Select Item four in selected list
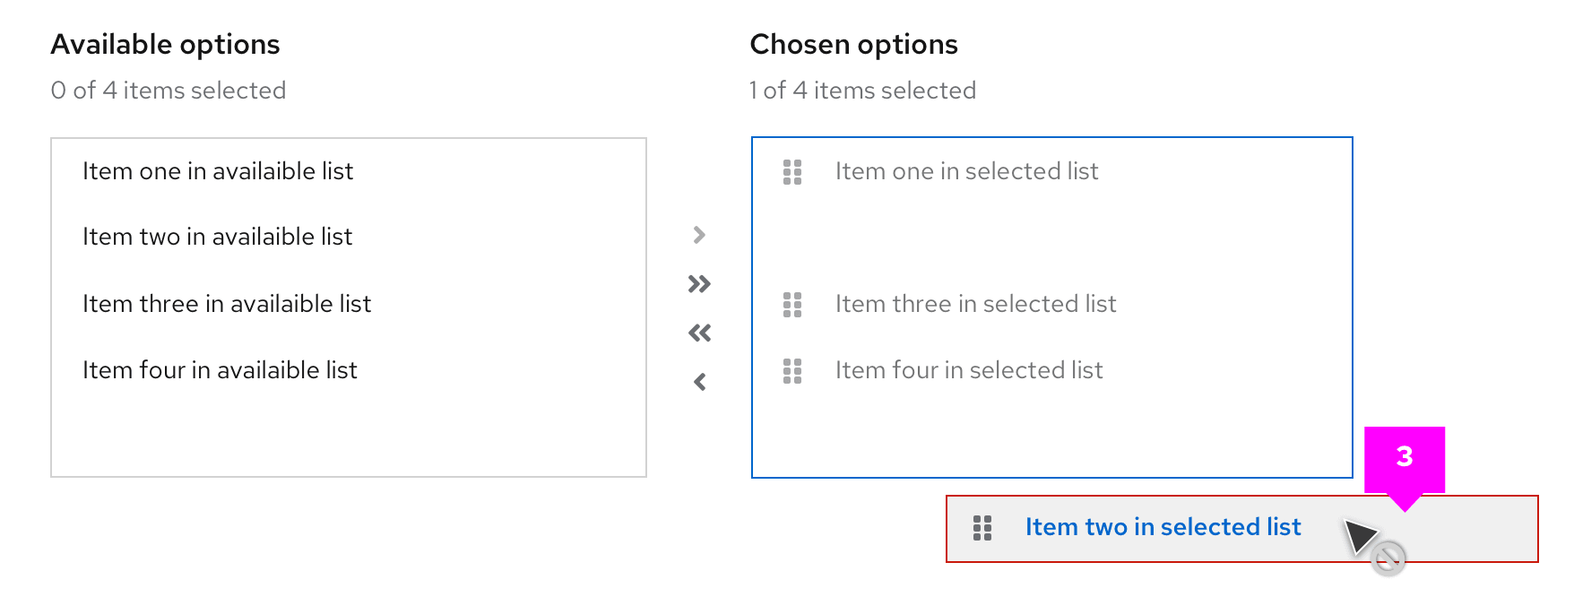The image size is (1574, 597). 969,370
